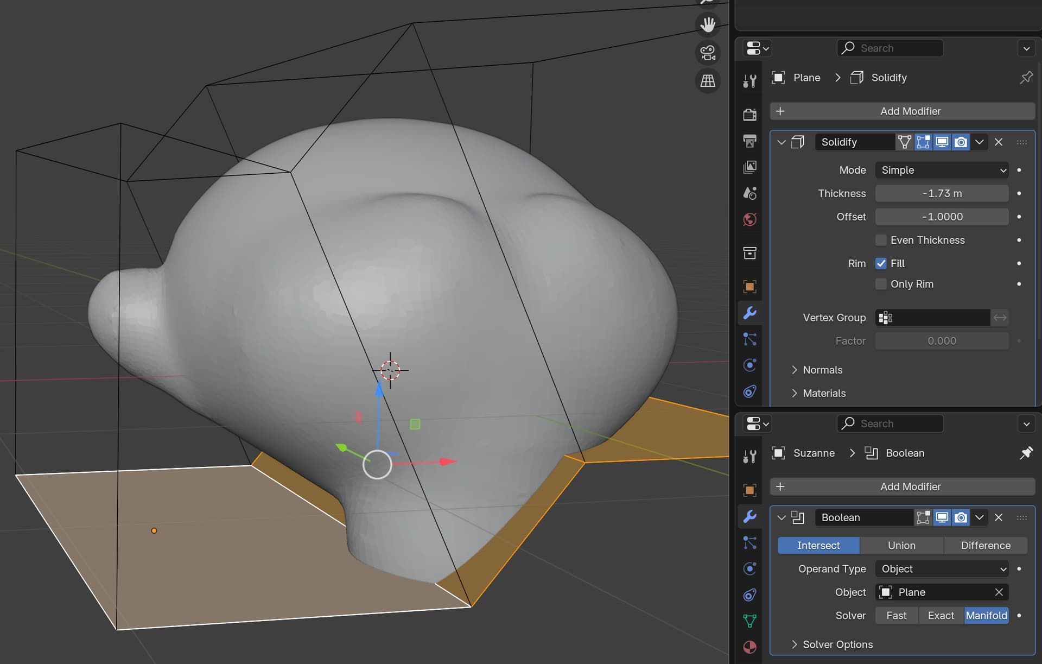Open Material properties tab in Suzanne panel
1042x664 pixels.
(750, 647)
